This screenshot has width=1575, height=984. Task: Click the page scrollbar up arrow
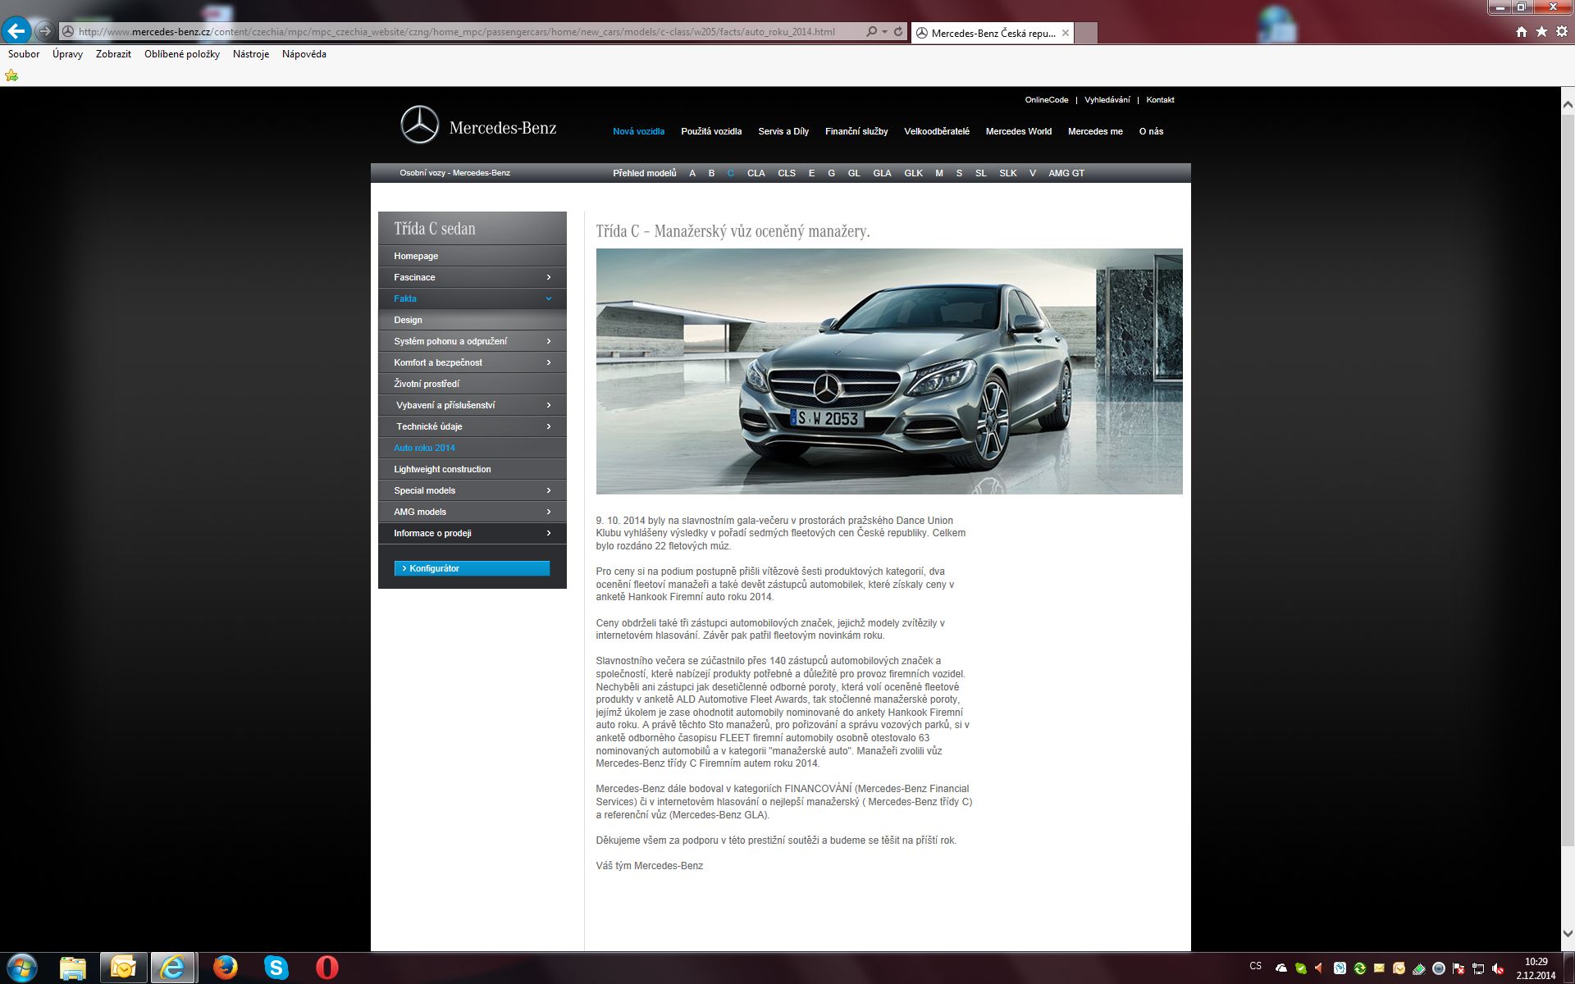tap(1567, 104)
